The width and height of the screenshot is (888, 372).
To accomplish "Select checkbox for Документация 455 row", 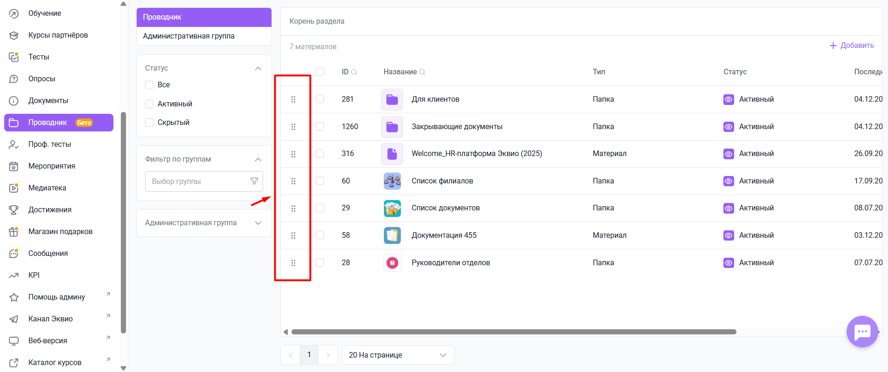I will click(320, 235).
